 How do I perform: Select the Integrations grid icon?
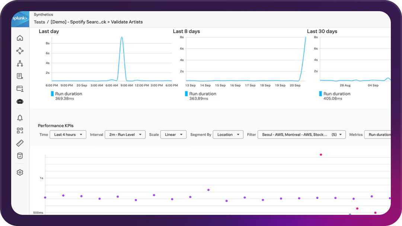pos(20,130)
